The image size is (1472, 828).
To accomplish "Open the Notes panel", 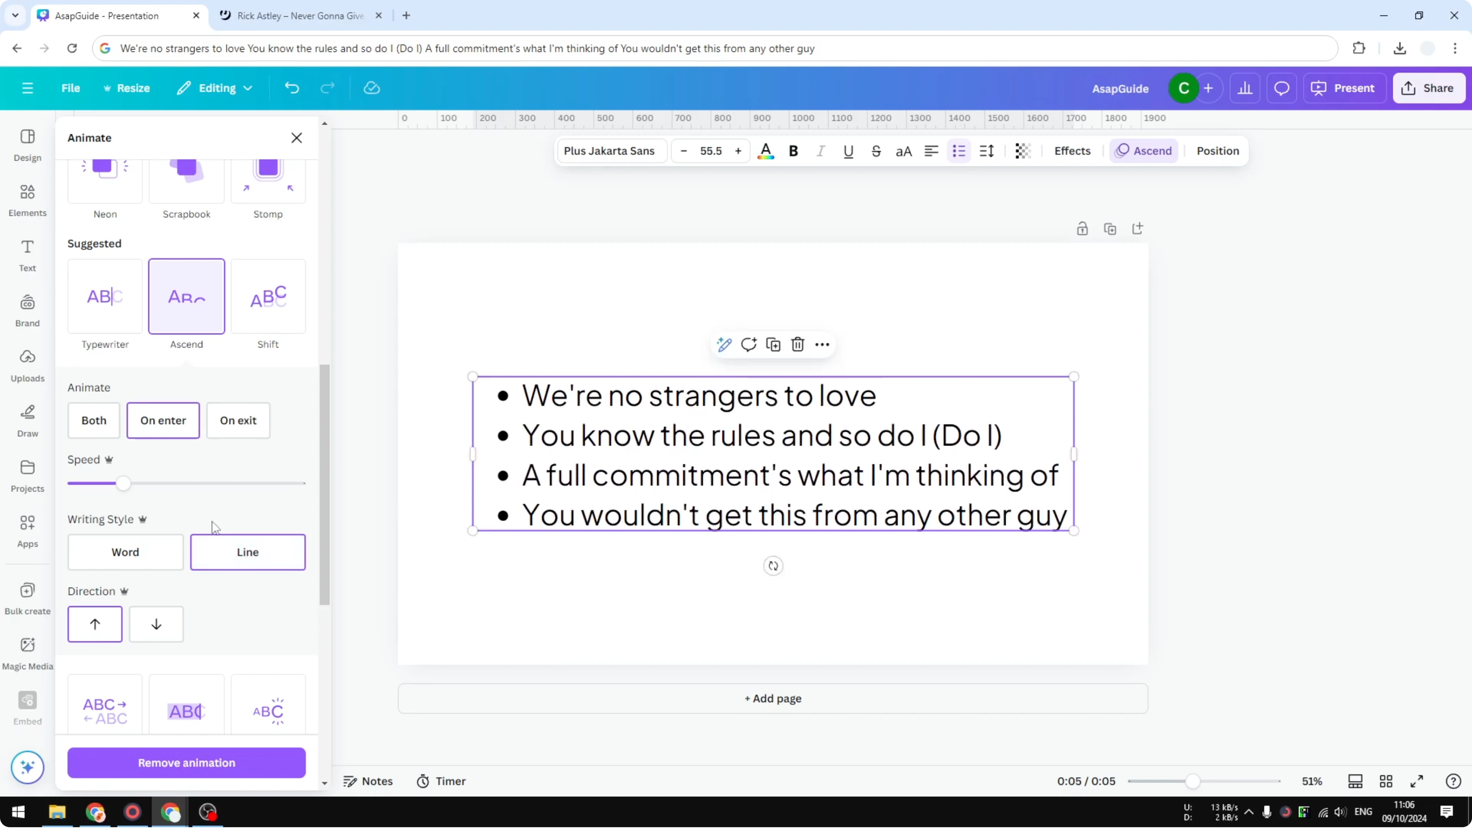I will pos(368,782).
